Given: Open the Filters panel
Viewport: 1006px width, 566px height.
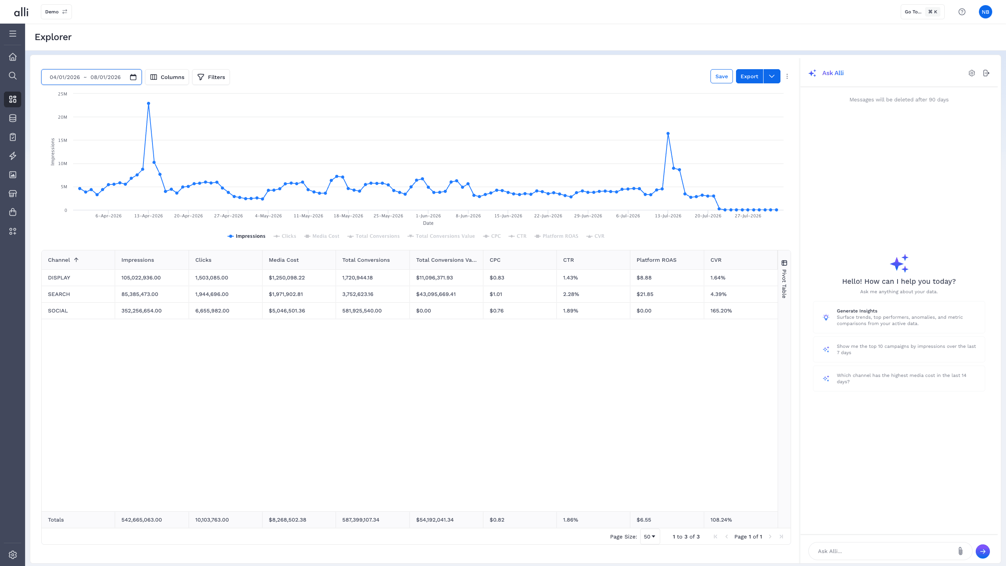Looking at the screenshot, I should point(211,77).
